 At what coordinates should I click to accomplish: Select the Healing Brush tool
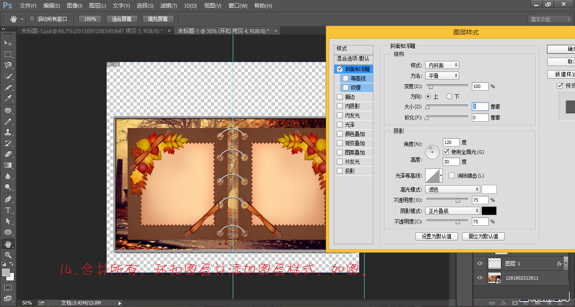[x=8, y=110]
